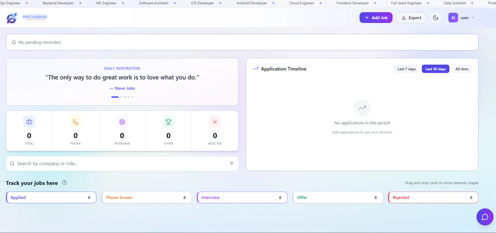Click Add applications to see timeline hint

[362, 132]
